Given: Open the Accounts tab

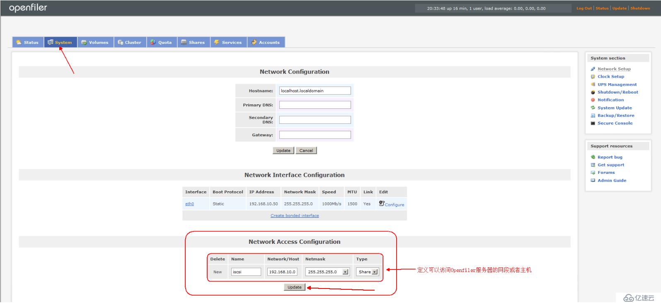Looking at the screenshot, I should click(266, 42).
